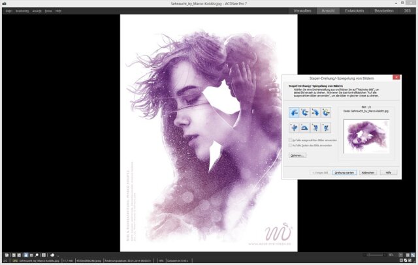
Task: Open the Hilfe menu in menu bar
Action: tap(58, 11)
